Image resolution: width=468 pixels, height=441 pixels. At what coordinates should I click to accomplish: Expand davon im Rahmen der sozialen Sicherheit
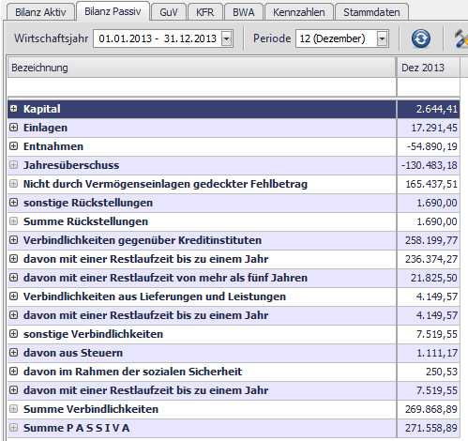point(13,372)
